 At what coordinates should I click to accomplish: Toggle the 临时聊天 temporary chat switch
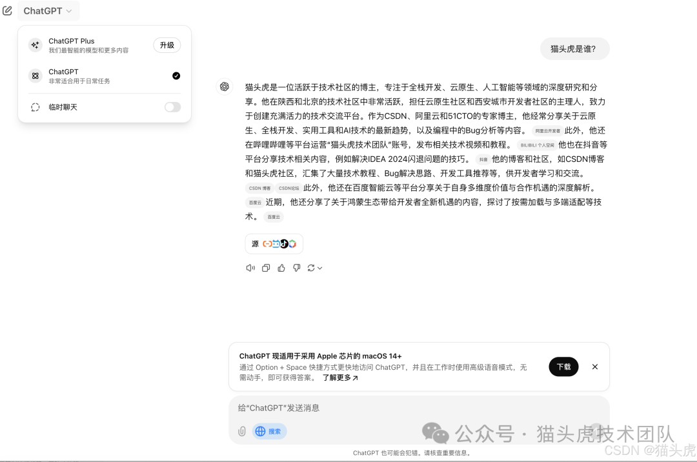tap(172, 107)
